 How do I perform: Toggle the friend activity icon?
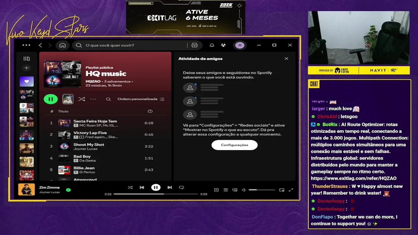pos(223,45)
